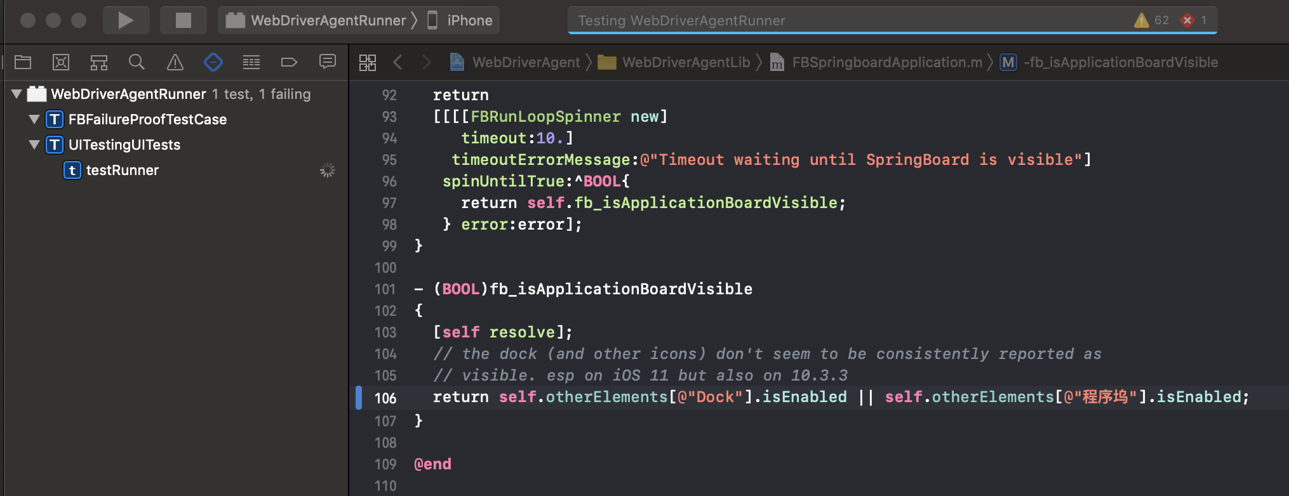This screenshot has height=496, width=1289.
Task: Click the timeout error message string
Action: tap(861, 160)
